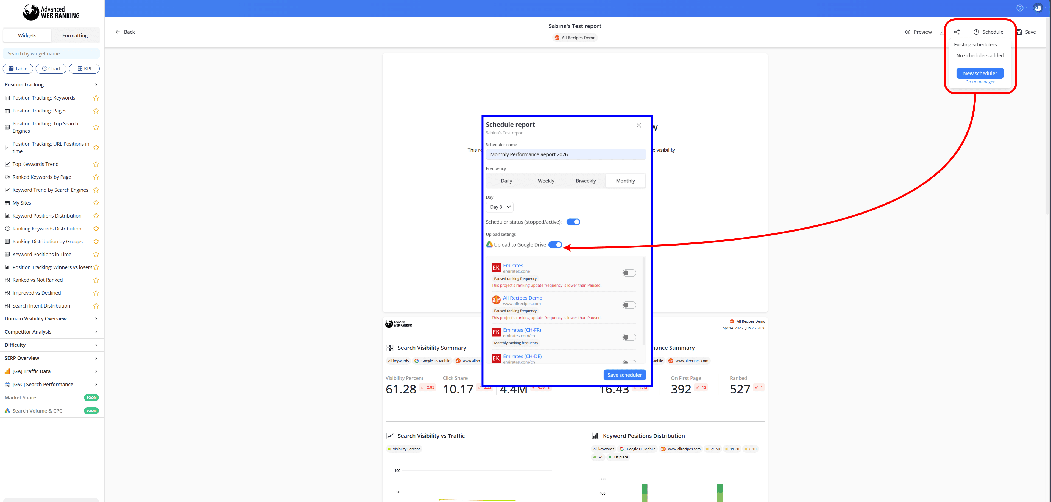
Task: Click the Google Drive icon in upload settings
Action: point(489,244)
